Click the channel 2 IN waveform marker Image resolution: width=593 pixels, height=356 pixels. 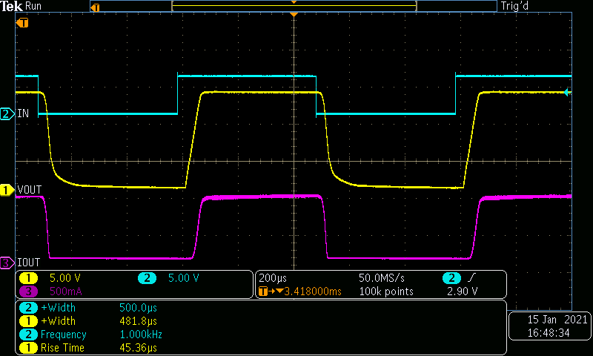(x=7, y=113)
